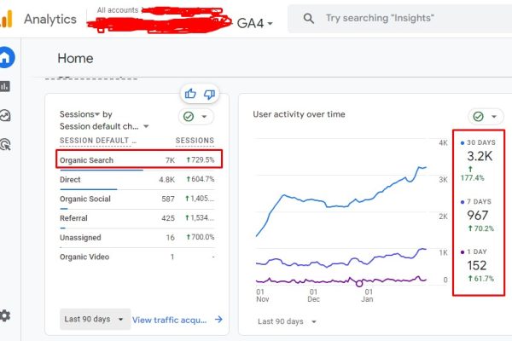
Task: Open Last 90 days dropdown in Sessions card
Action: click(x=96, y=320)
